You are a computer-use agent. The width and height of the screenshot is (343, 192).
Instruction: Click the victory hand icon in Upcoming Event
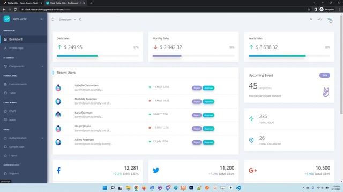[x=326, y=92]
